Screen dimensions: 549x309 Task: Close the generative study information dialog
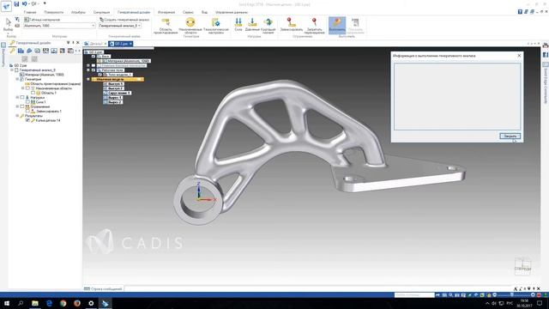[x=519, y=55]
